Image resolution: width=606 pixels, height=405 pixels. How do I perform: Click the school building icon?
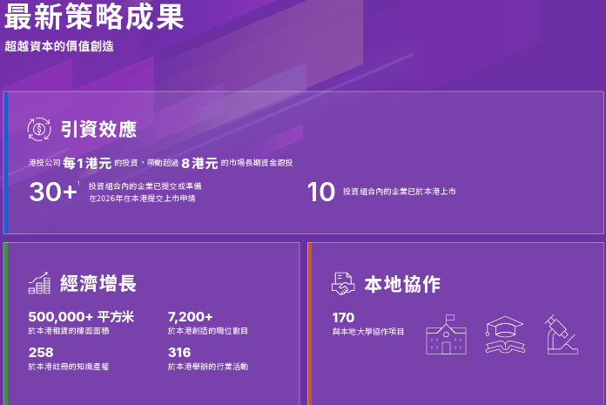coord(446,334)
